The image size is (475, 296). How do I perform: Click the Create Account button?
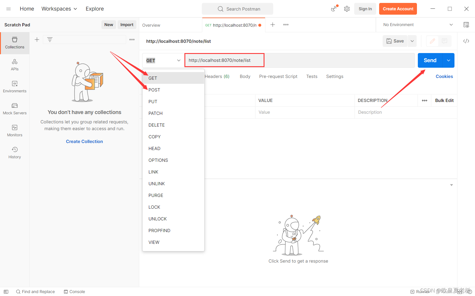[398, 9]
